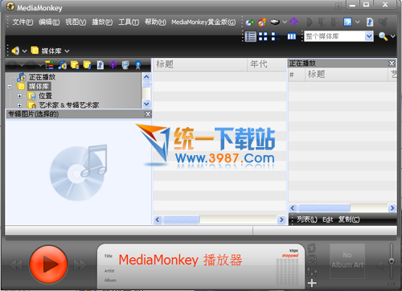Open the 播放(P) menu

[102, 22]
